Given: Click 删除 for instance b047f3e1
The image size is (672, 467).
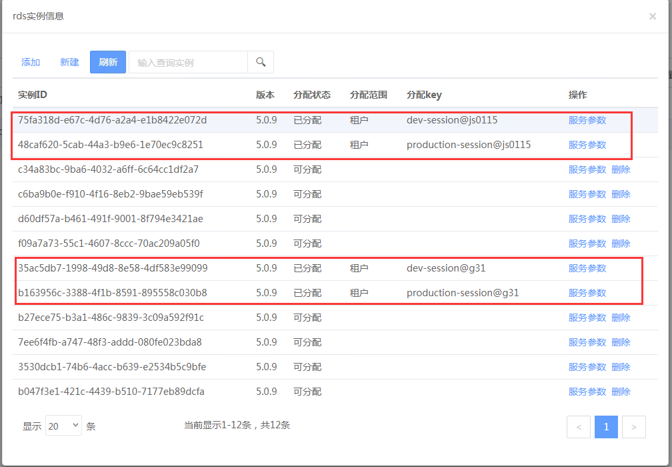Looking at the screenshot, I should (621, 392).
